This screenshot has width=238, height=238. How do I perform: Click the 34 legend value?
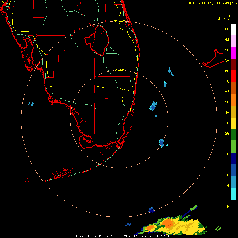[x=227, y=112]
